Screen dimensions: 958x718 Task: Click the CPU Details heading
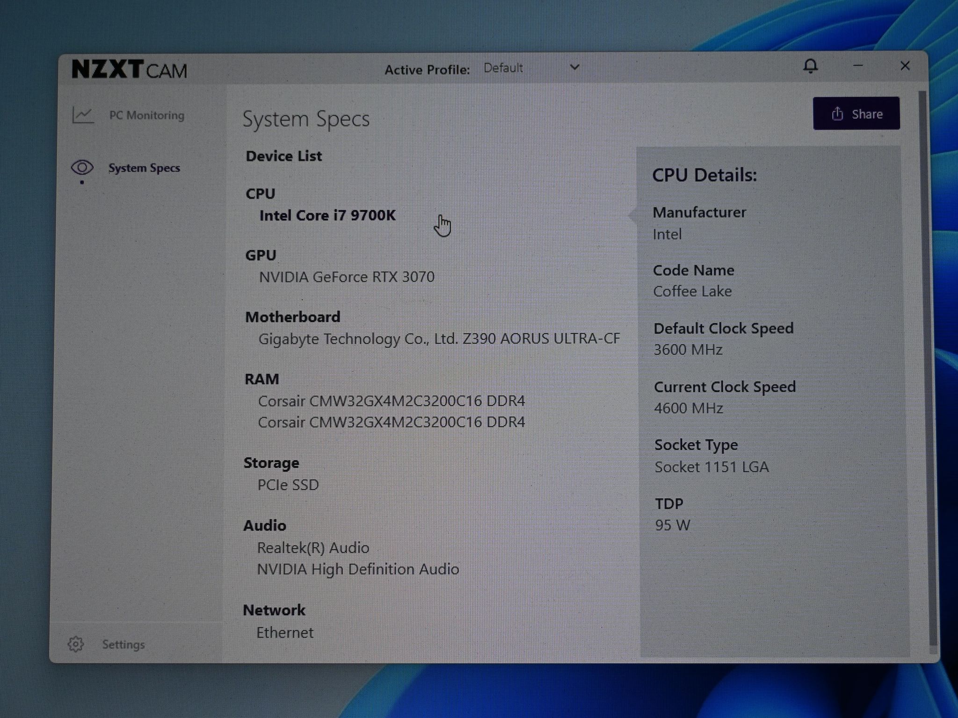pyautogui.click(x=704, y=175)
